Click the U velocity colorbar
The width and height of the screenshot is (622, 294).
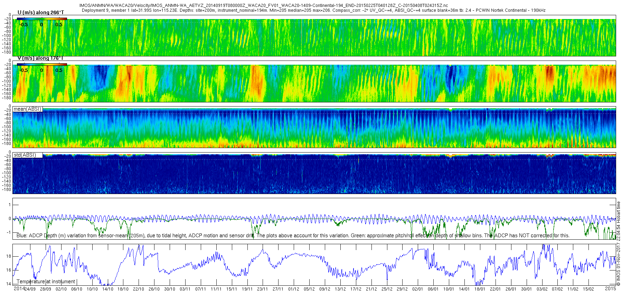(x=42, y=19)
